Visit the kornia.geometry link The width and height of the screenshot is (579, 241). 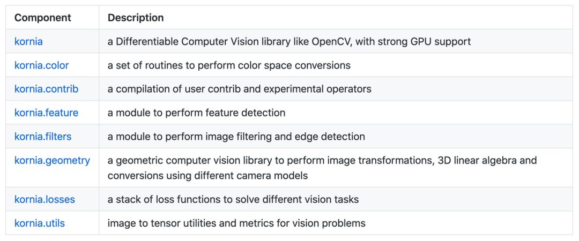[x=52, y=160]
